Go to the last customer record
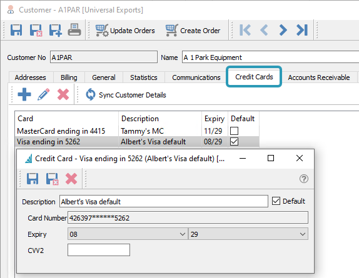This screenshot has height=278, width=359. pos(302,30)
